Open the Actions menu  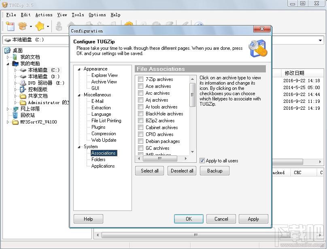[44, 15]
